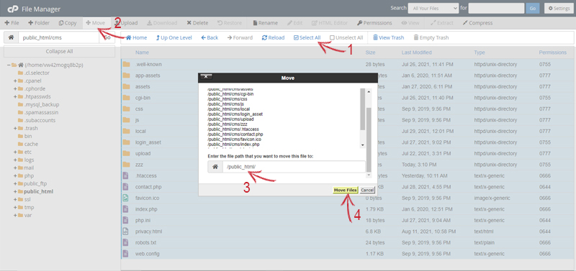The width and height of the screenshot is (576, 271).
Task: Create a new Folder from toolbar
Action: 39,23
